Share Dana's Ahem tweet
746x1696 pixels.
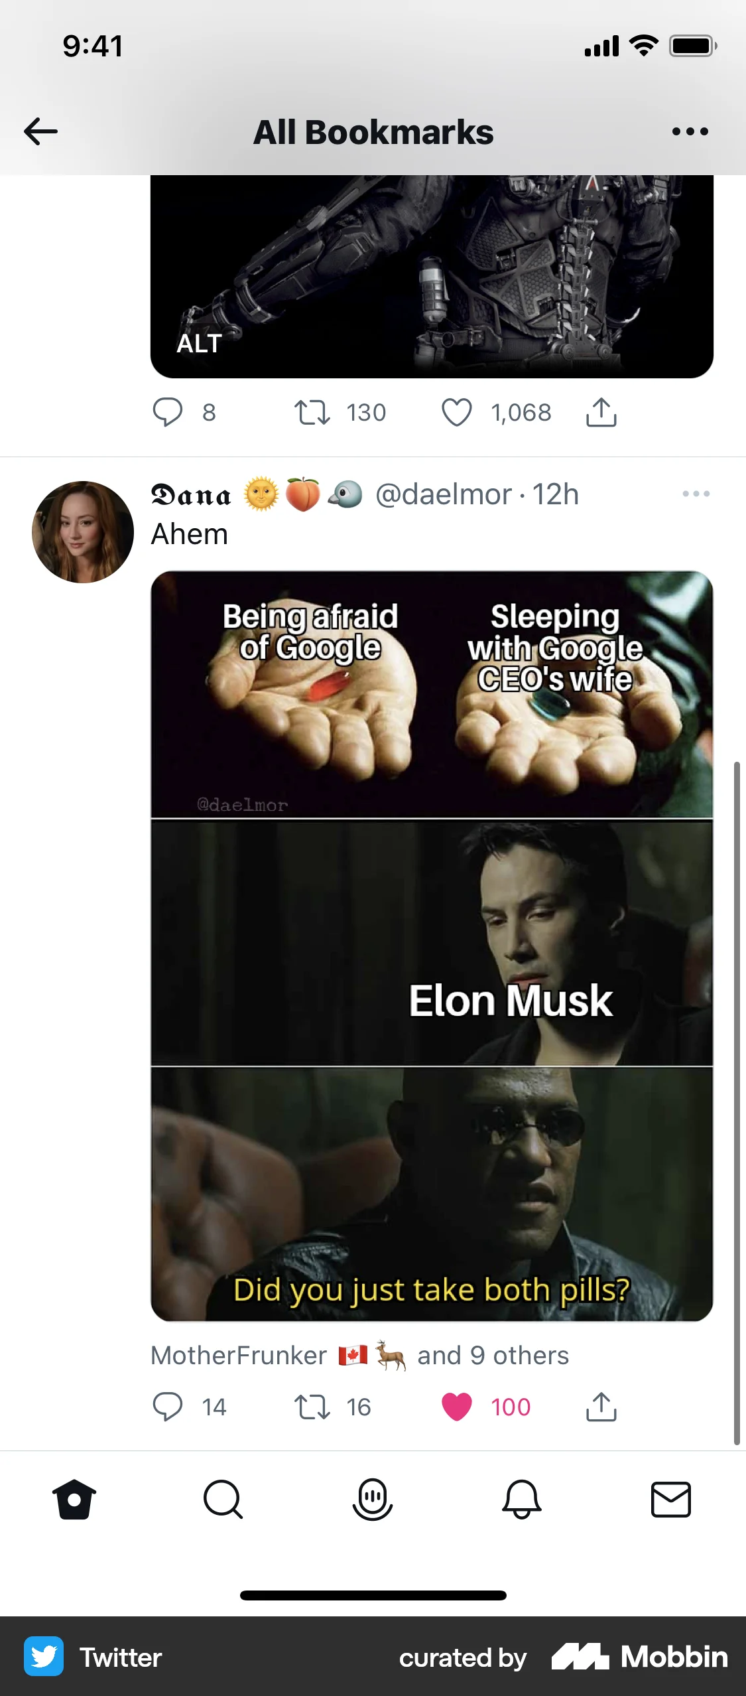point(601,1406)
